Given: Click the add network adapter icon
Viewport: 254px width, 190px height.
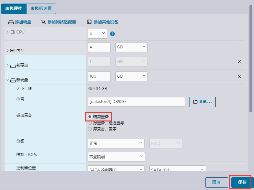Looking at the screenshot, I should (x=43, y=22).
